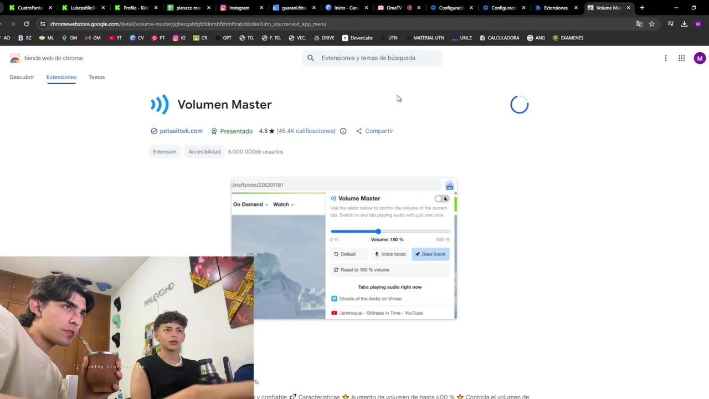Switch to the Profile - Kick tab
This screenshot has height=399, width=709.
pyautogui.click(x=136, y=8)
